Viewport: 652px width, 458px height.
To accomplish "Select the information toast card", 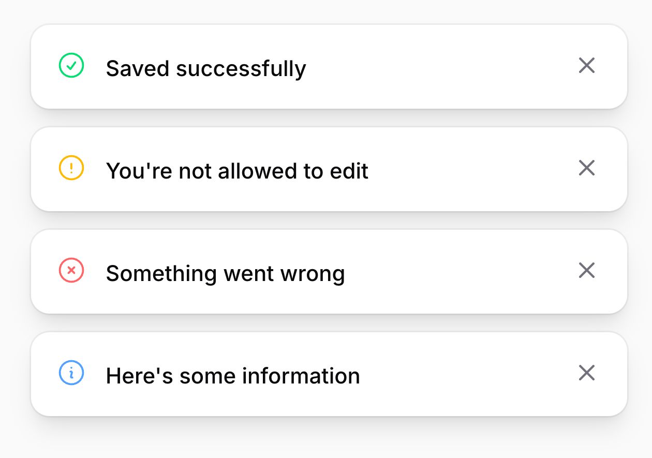I will [326, 374].
